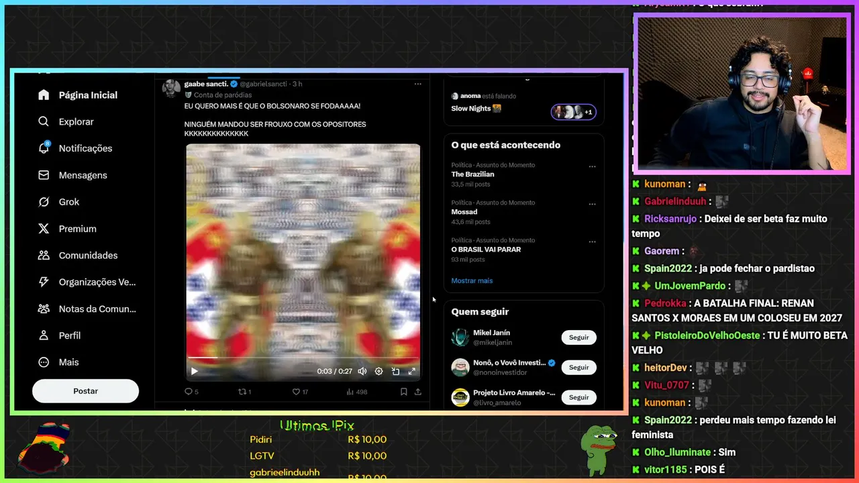Open Projeto Livro Amarelo avatar
859x483 pixels.
(x=460, y=397)
